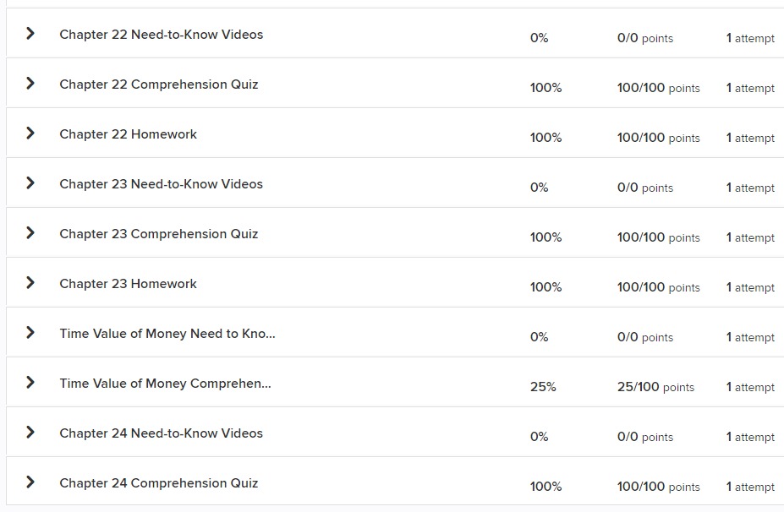
Task: Click Chapter 23 Comprehension Quiz 100% score
Action: tap(546, 237)
